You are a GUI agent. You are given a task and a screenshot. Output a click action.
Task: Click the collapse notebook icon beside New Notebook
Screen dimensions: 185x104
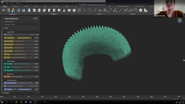(36, 18)
